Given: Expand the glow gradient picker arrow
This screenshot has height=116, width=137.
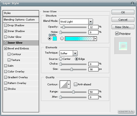Looking at the screenshot, I should click(95, 39).
